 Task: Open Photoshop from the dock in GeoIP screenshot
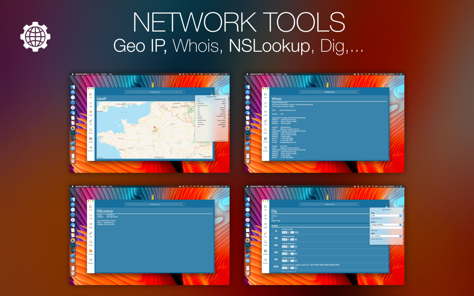click(73, 133)
